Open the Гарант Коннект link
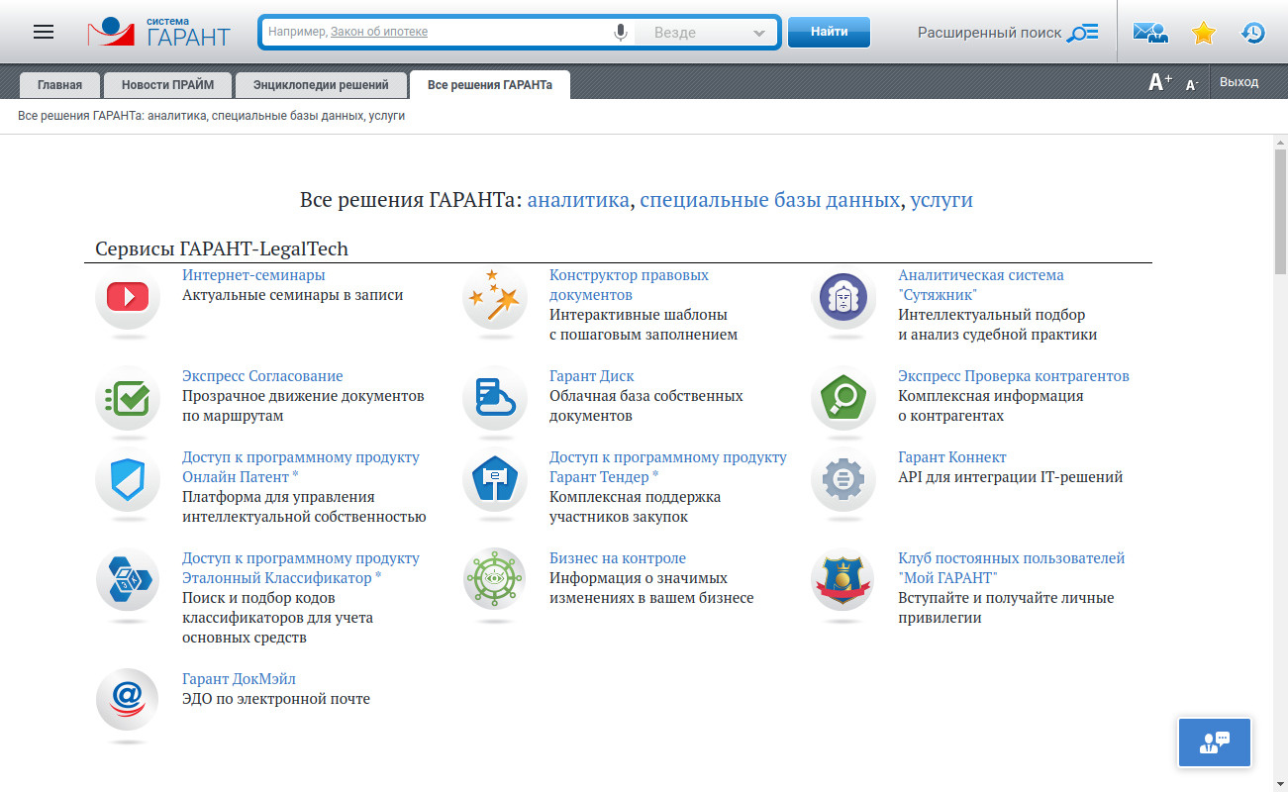 coord(952,457)
